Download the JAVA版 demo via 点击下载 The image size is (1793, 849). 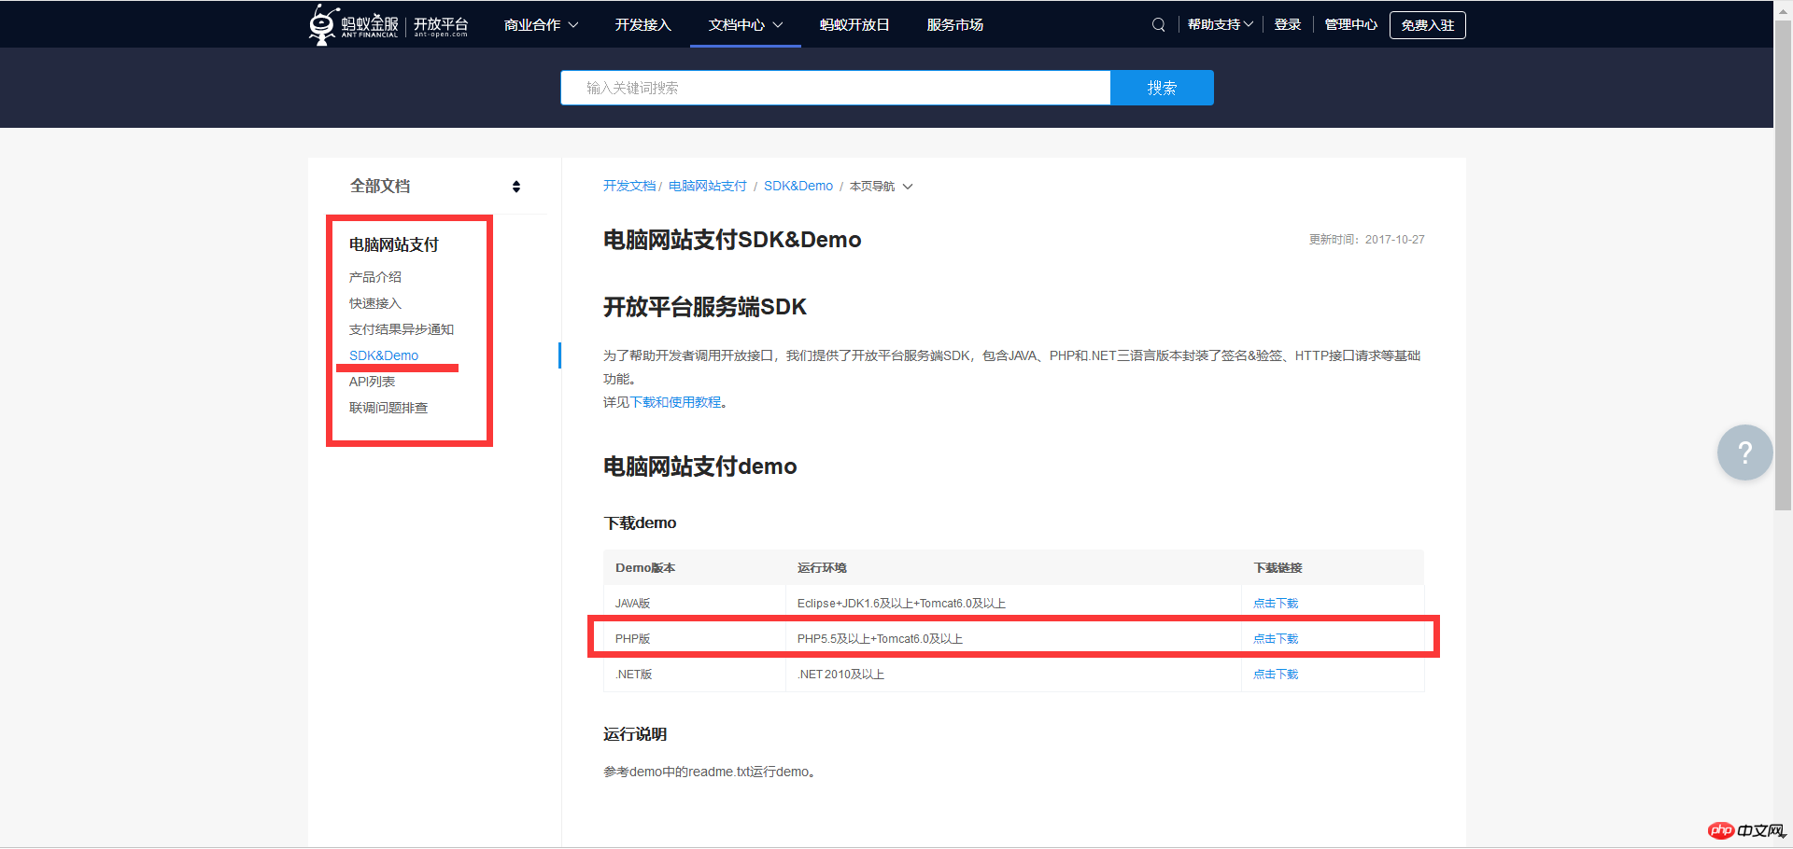tap(1276, 604)
